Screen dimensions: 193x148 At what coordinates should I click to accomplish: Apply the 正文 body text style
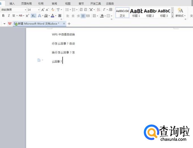122,13
